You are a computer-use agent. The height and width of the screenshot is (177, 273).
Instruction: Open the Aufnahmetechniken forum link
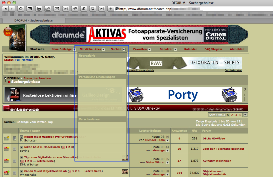pyautogui.click(x=217, y=161)
